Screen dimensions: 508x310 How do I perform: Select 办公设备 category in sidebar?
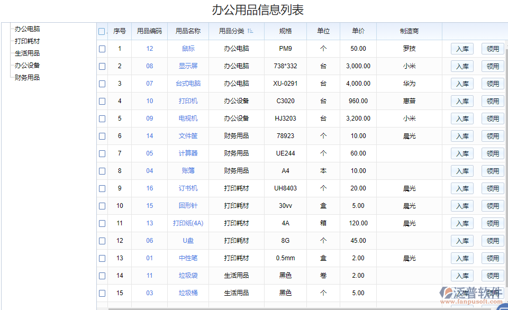coord(28,65)
